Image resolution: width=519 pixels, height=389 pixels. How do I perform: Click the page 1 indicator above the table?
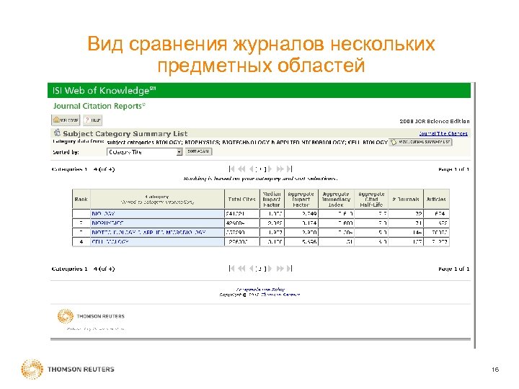[x=261, y=169]
